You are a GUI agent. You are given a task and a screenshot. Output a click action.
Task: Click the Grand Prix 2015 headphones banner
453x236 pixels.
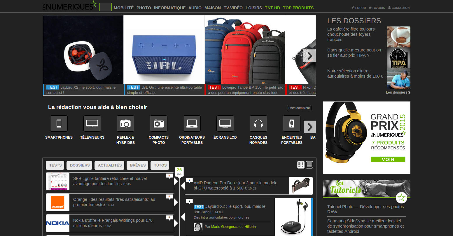click(x=367, y=138)
